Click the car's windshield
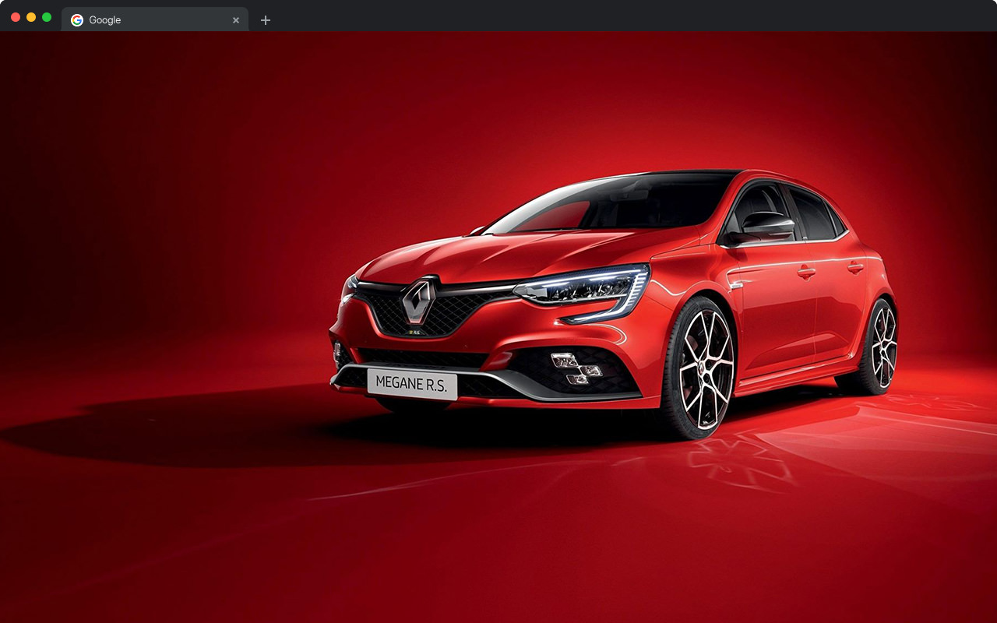 click(615, 204)
